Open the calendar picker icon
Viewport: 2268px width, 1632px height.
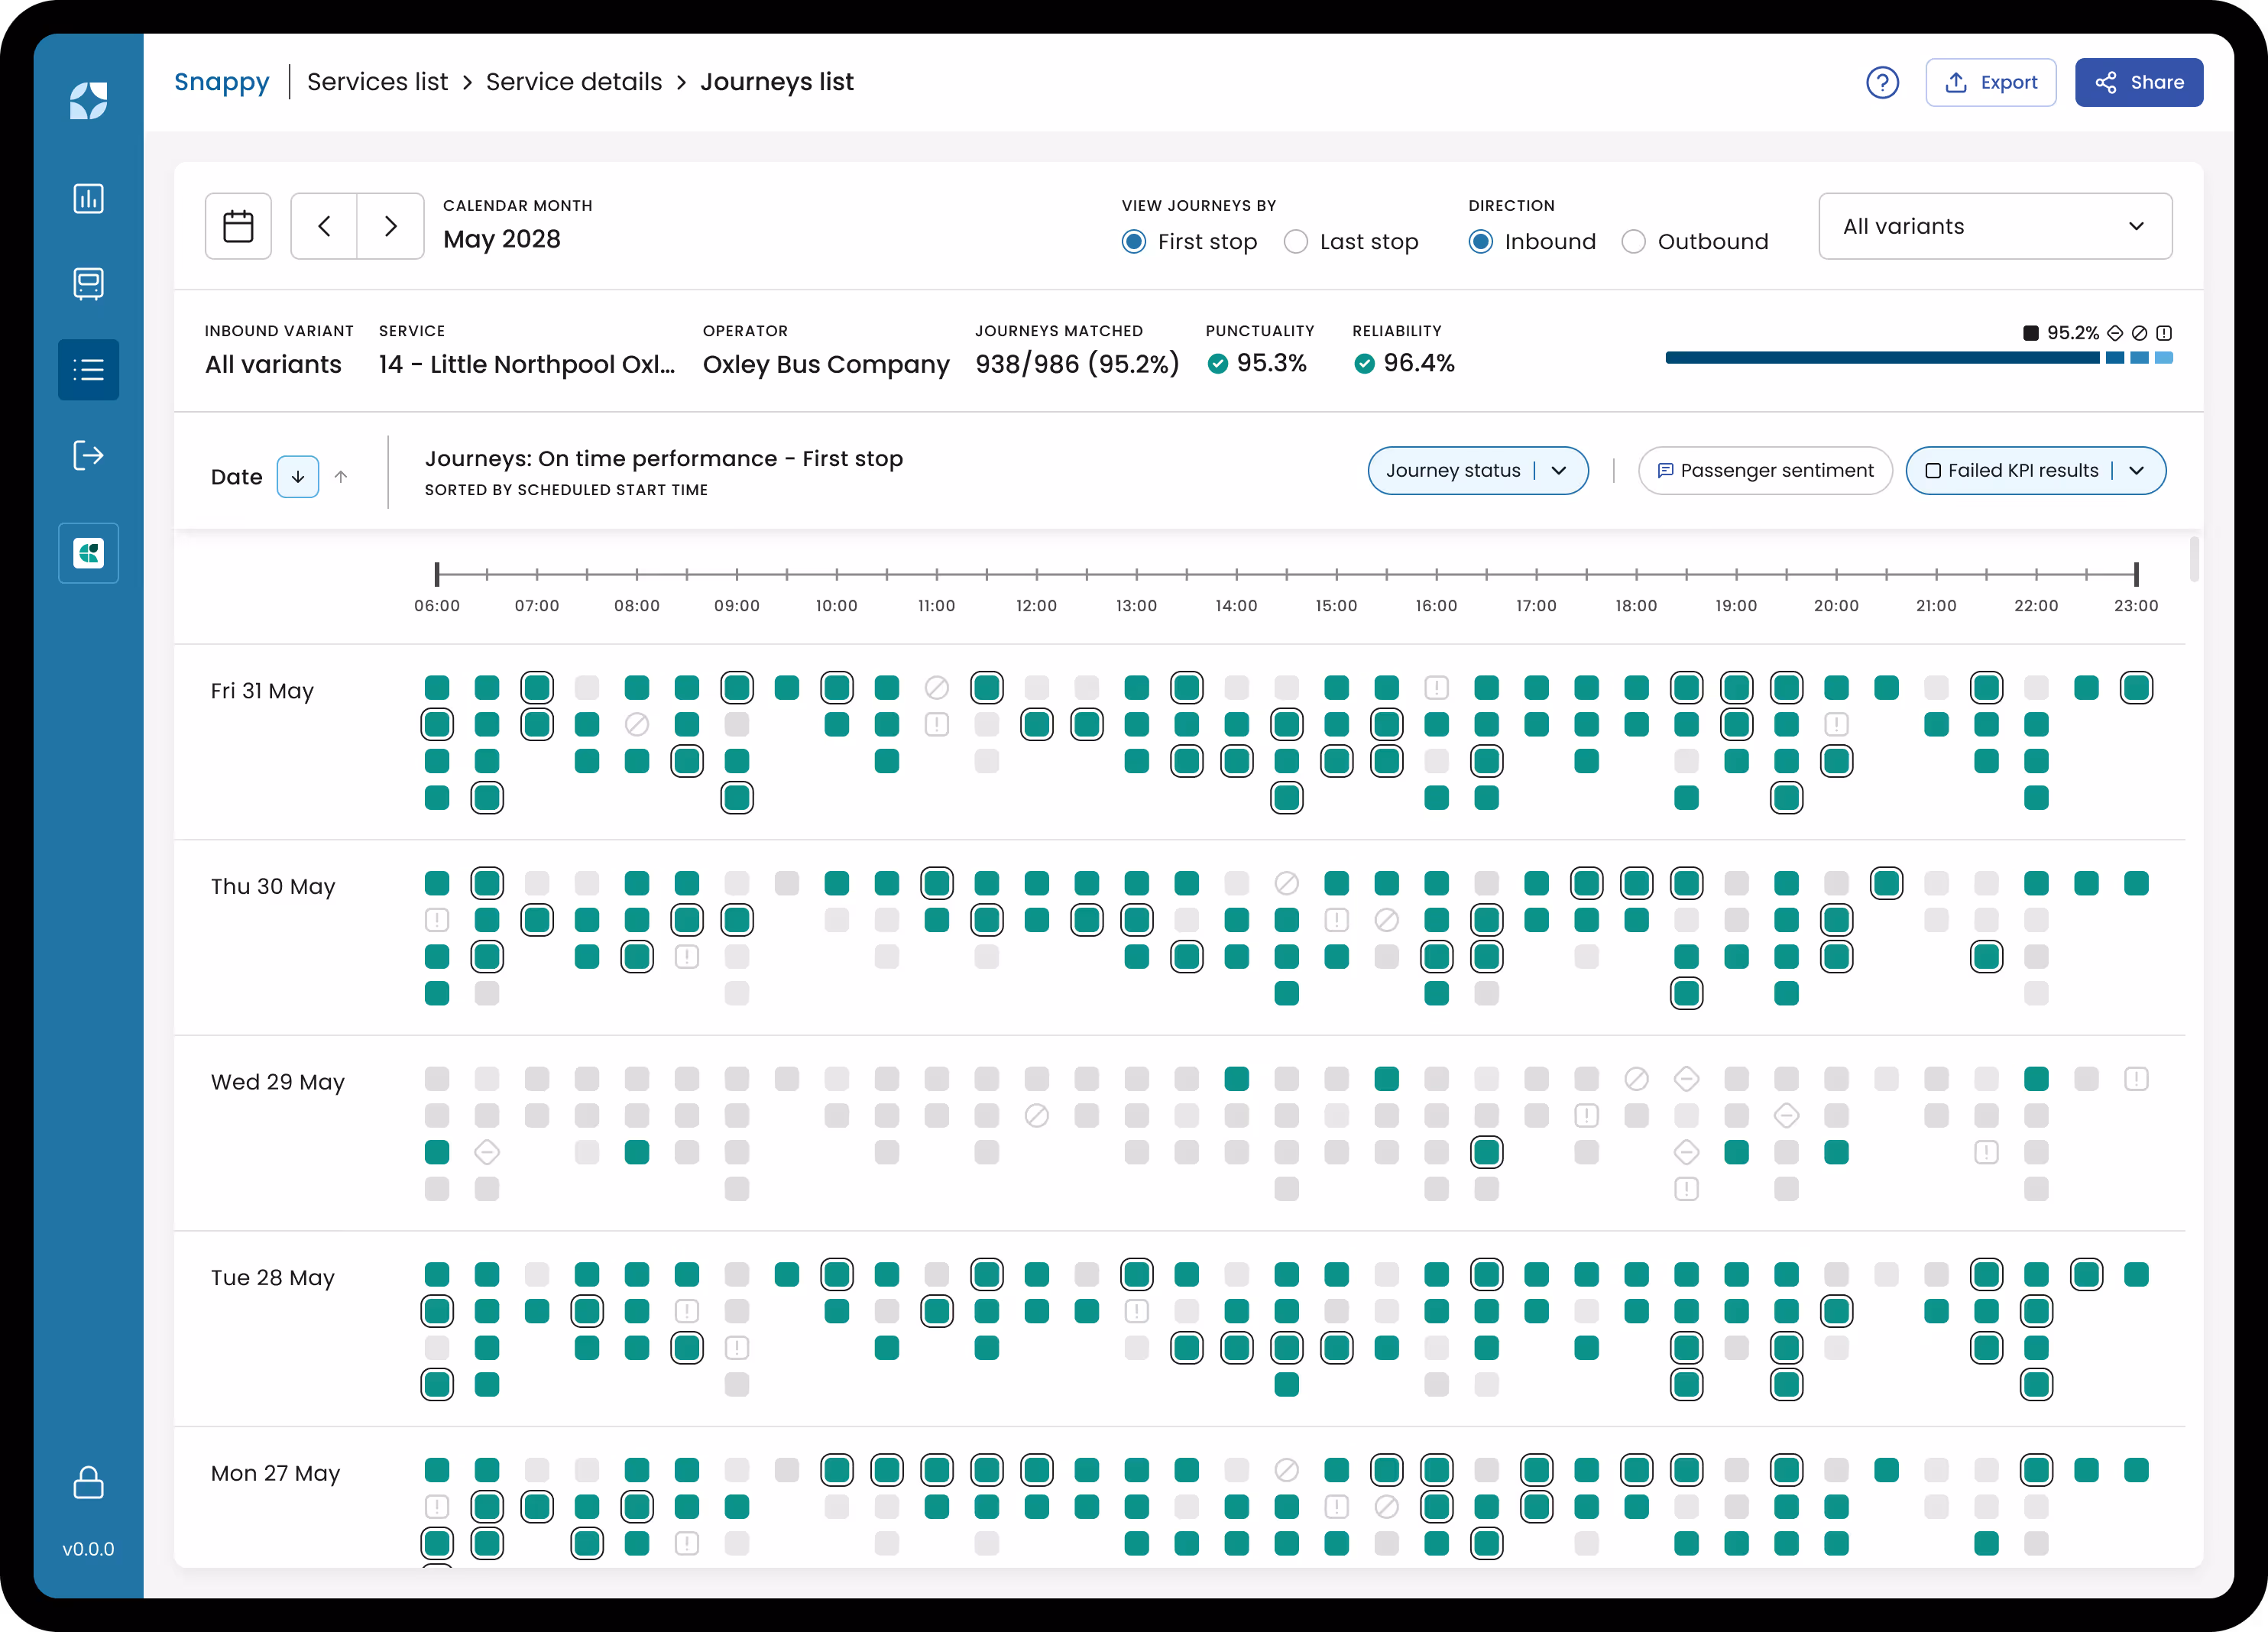(238, 226)
